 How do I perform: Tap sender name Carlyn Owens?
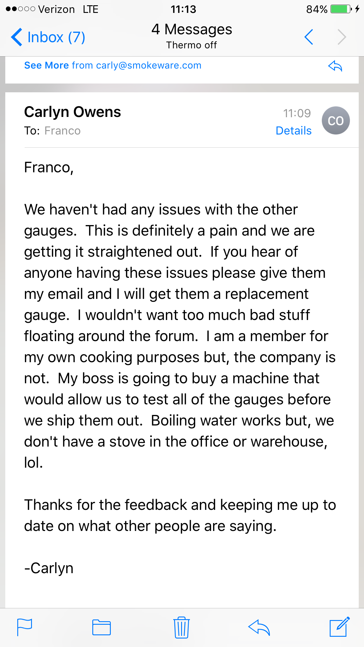72,112
